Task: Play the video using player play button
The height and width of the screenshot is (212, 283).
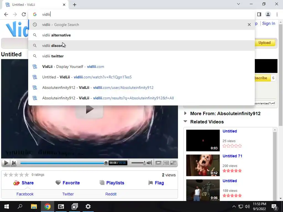Action: click(6, 163)
